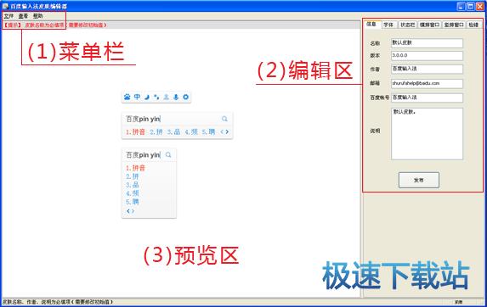Select candidate 3.品 in vertical window
This screenshot has width=487, height=307.
pyautogui.click(x=133, y=185)
